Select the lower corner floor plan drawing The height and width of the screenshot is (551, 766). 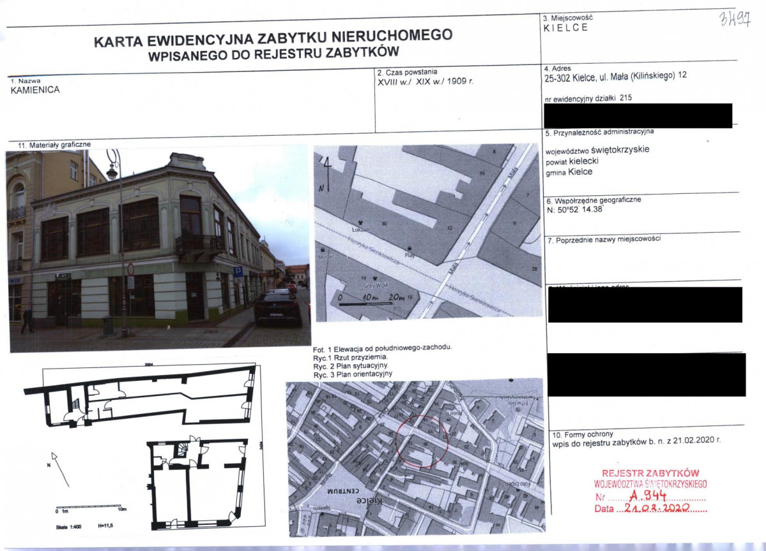click(197, 483)
